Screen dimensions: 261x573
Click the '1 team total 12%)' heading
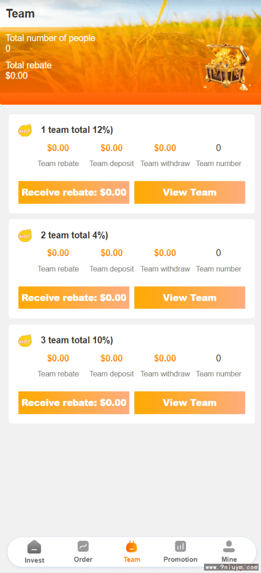point(77,130)
